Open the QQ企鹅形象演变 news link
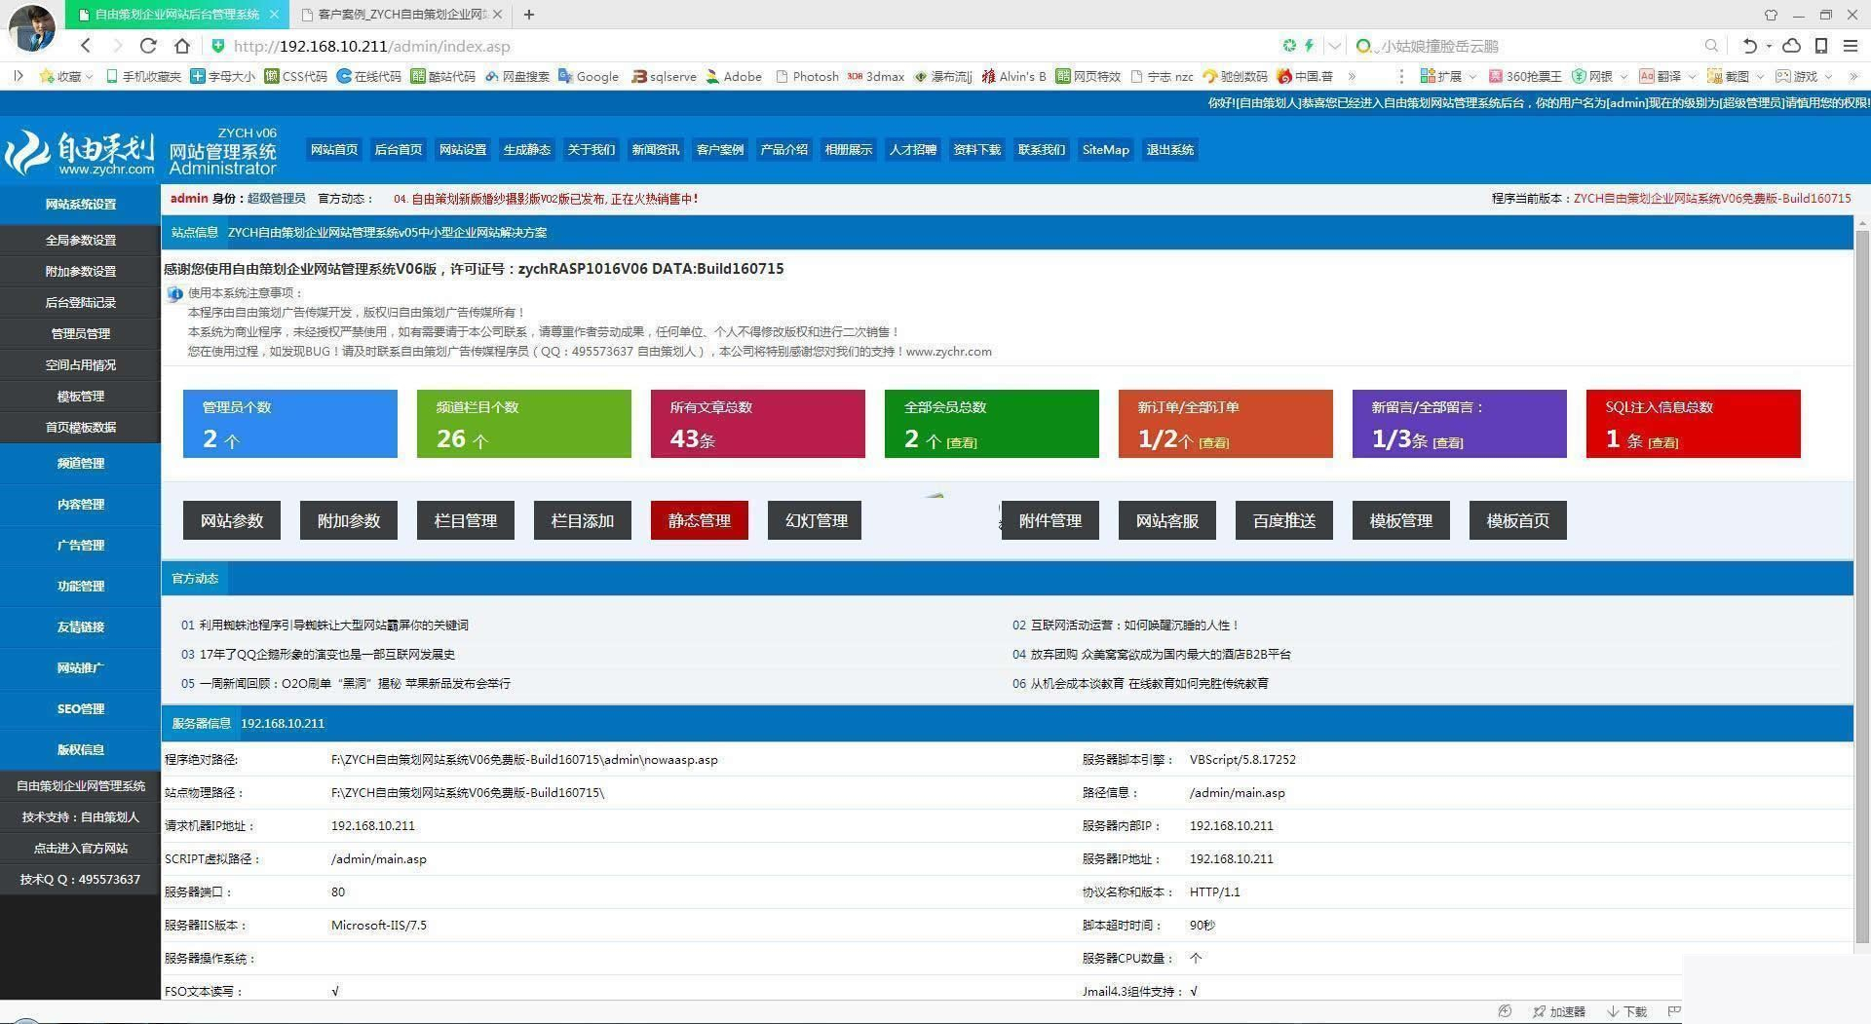Viewport: 1871px width, 1024px height. pyautogui.click(x=326, y=654)
